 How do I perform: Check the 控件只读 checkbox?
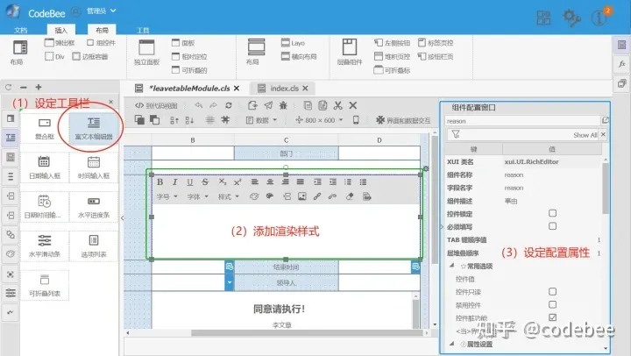[x=552, y=291]
